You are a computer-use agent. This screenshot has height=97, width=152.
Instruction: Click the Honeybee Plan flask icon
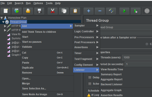click(x=5, y=18)
